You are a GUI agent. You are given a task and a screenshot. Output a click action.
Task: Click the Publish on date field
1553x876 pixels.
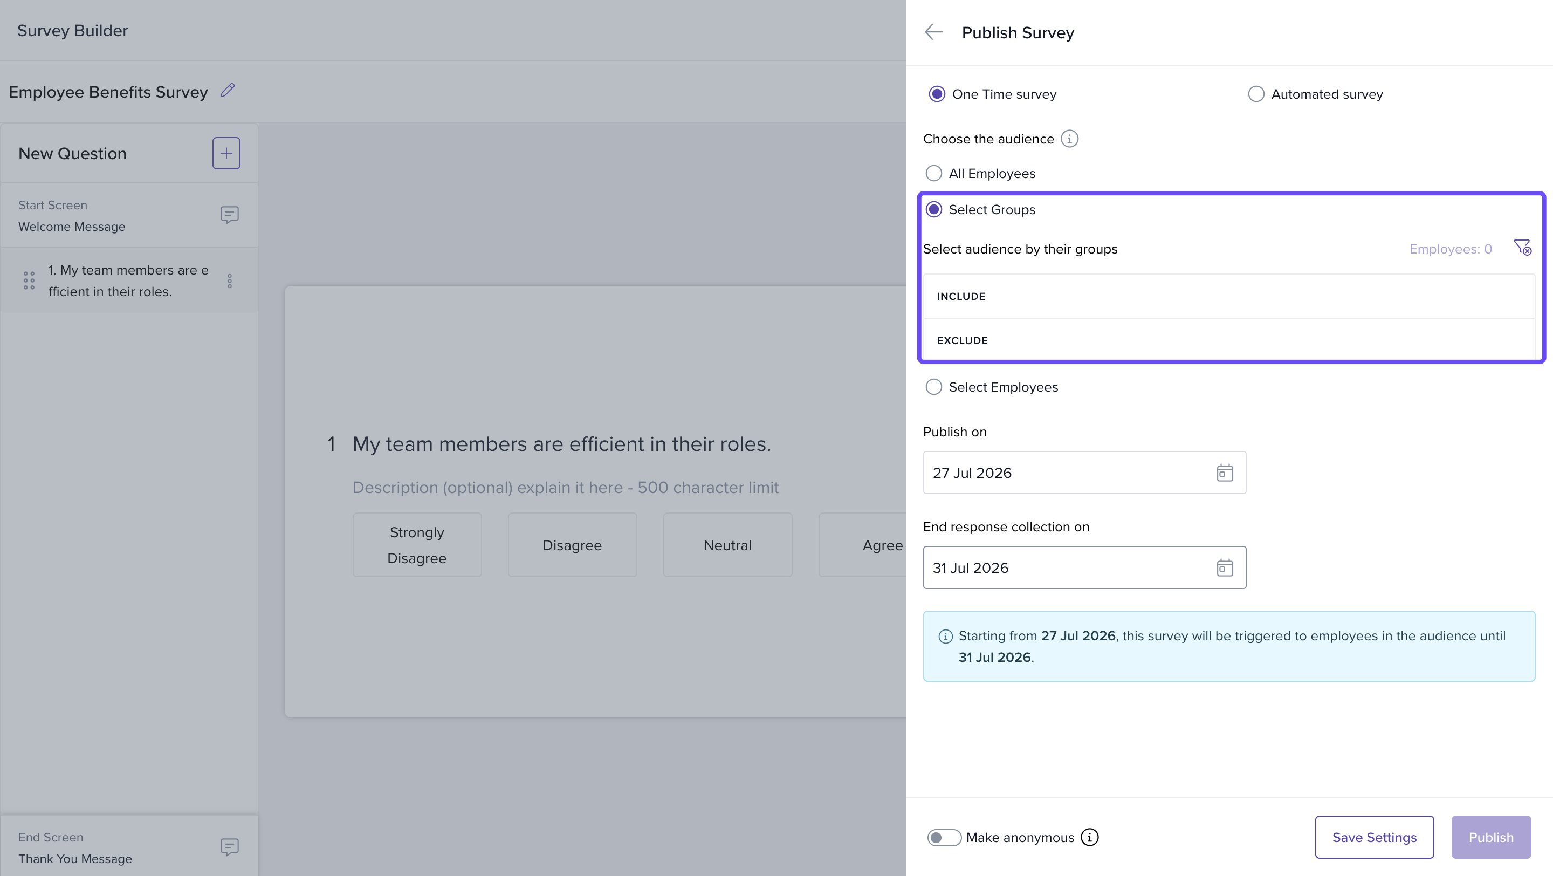tap(1084, 473)
